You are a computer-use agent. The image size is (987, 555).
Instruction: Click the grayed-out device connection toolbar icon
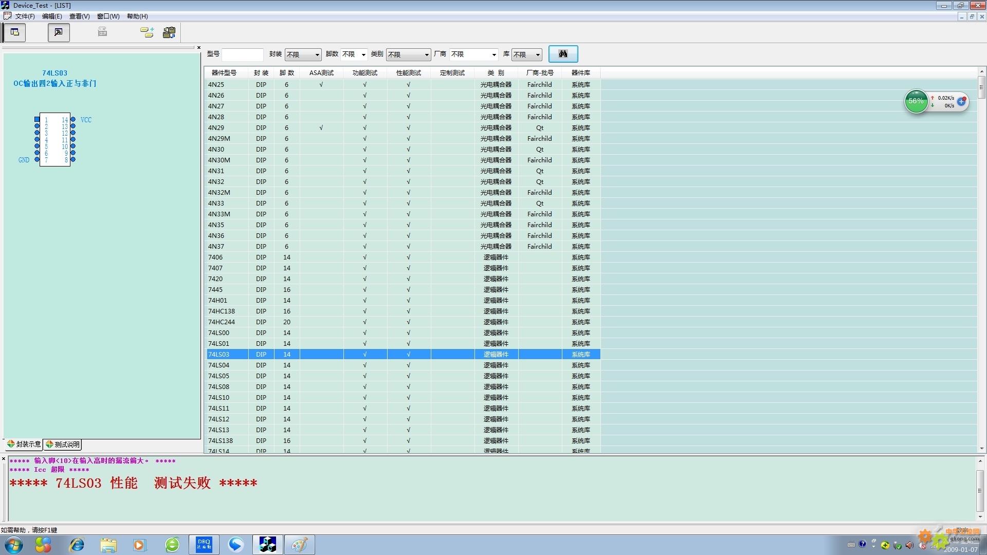[102, 32]
